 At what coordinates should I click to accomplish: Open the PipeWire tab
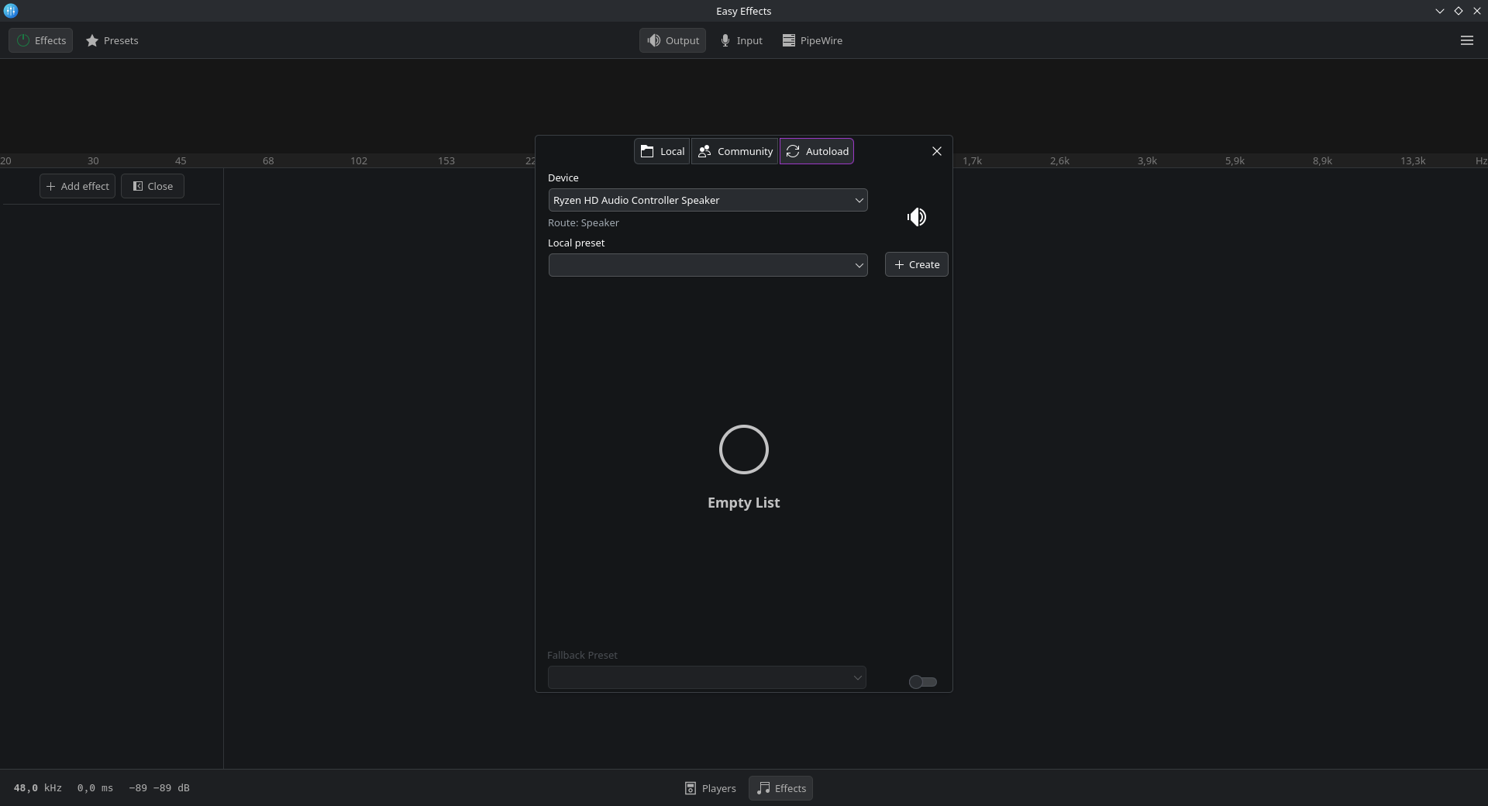812,40
